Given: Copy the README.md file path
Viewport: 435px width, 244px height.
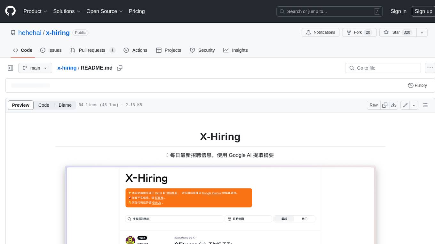Looking at the screenshot, I should point(120,68).
